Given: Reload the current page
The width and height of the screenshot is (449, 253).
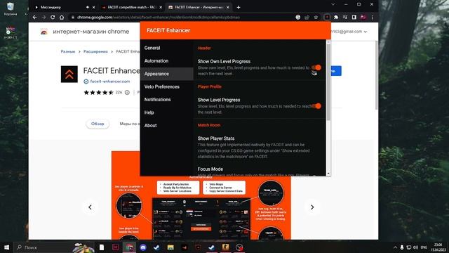Looking at the screenshot, I should tap(53, 17).
